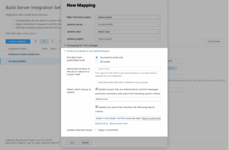
Task: Click the run (play) mapping icon
Action: pyautogui.click(x=36, y=42)
